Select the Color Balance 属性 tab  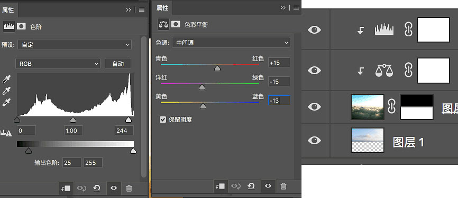(x=162, y=8)
